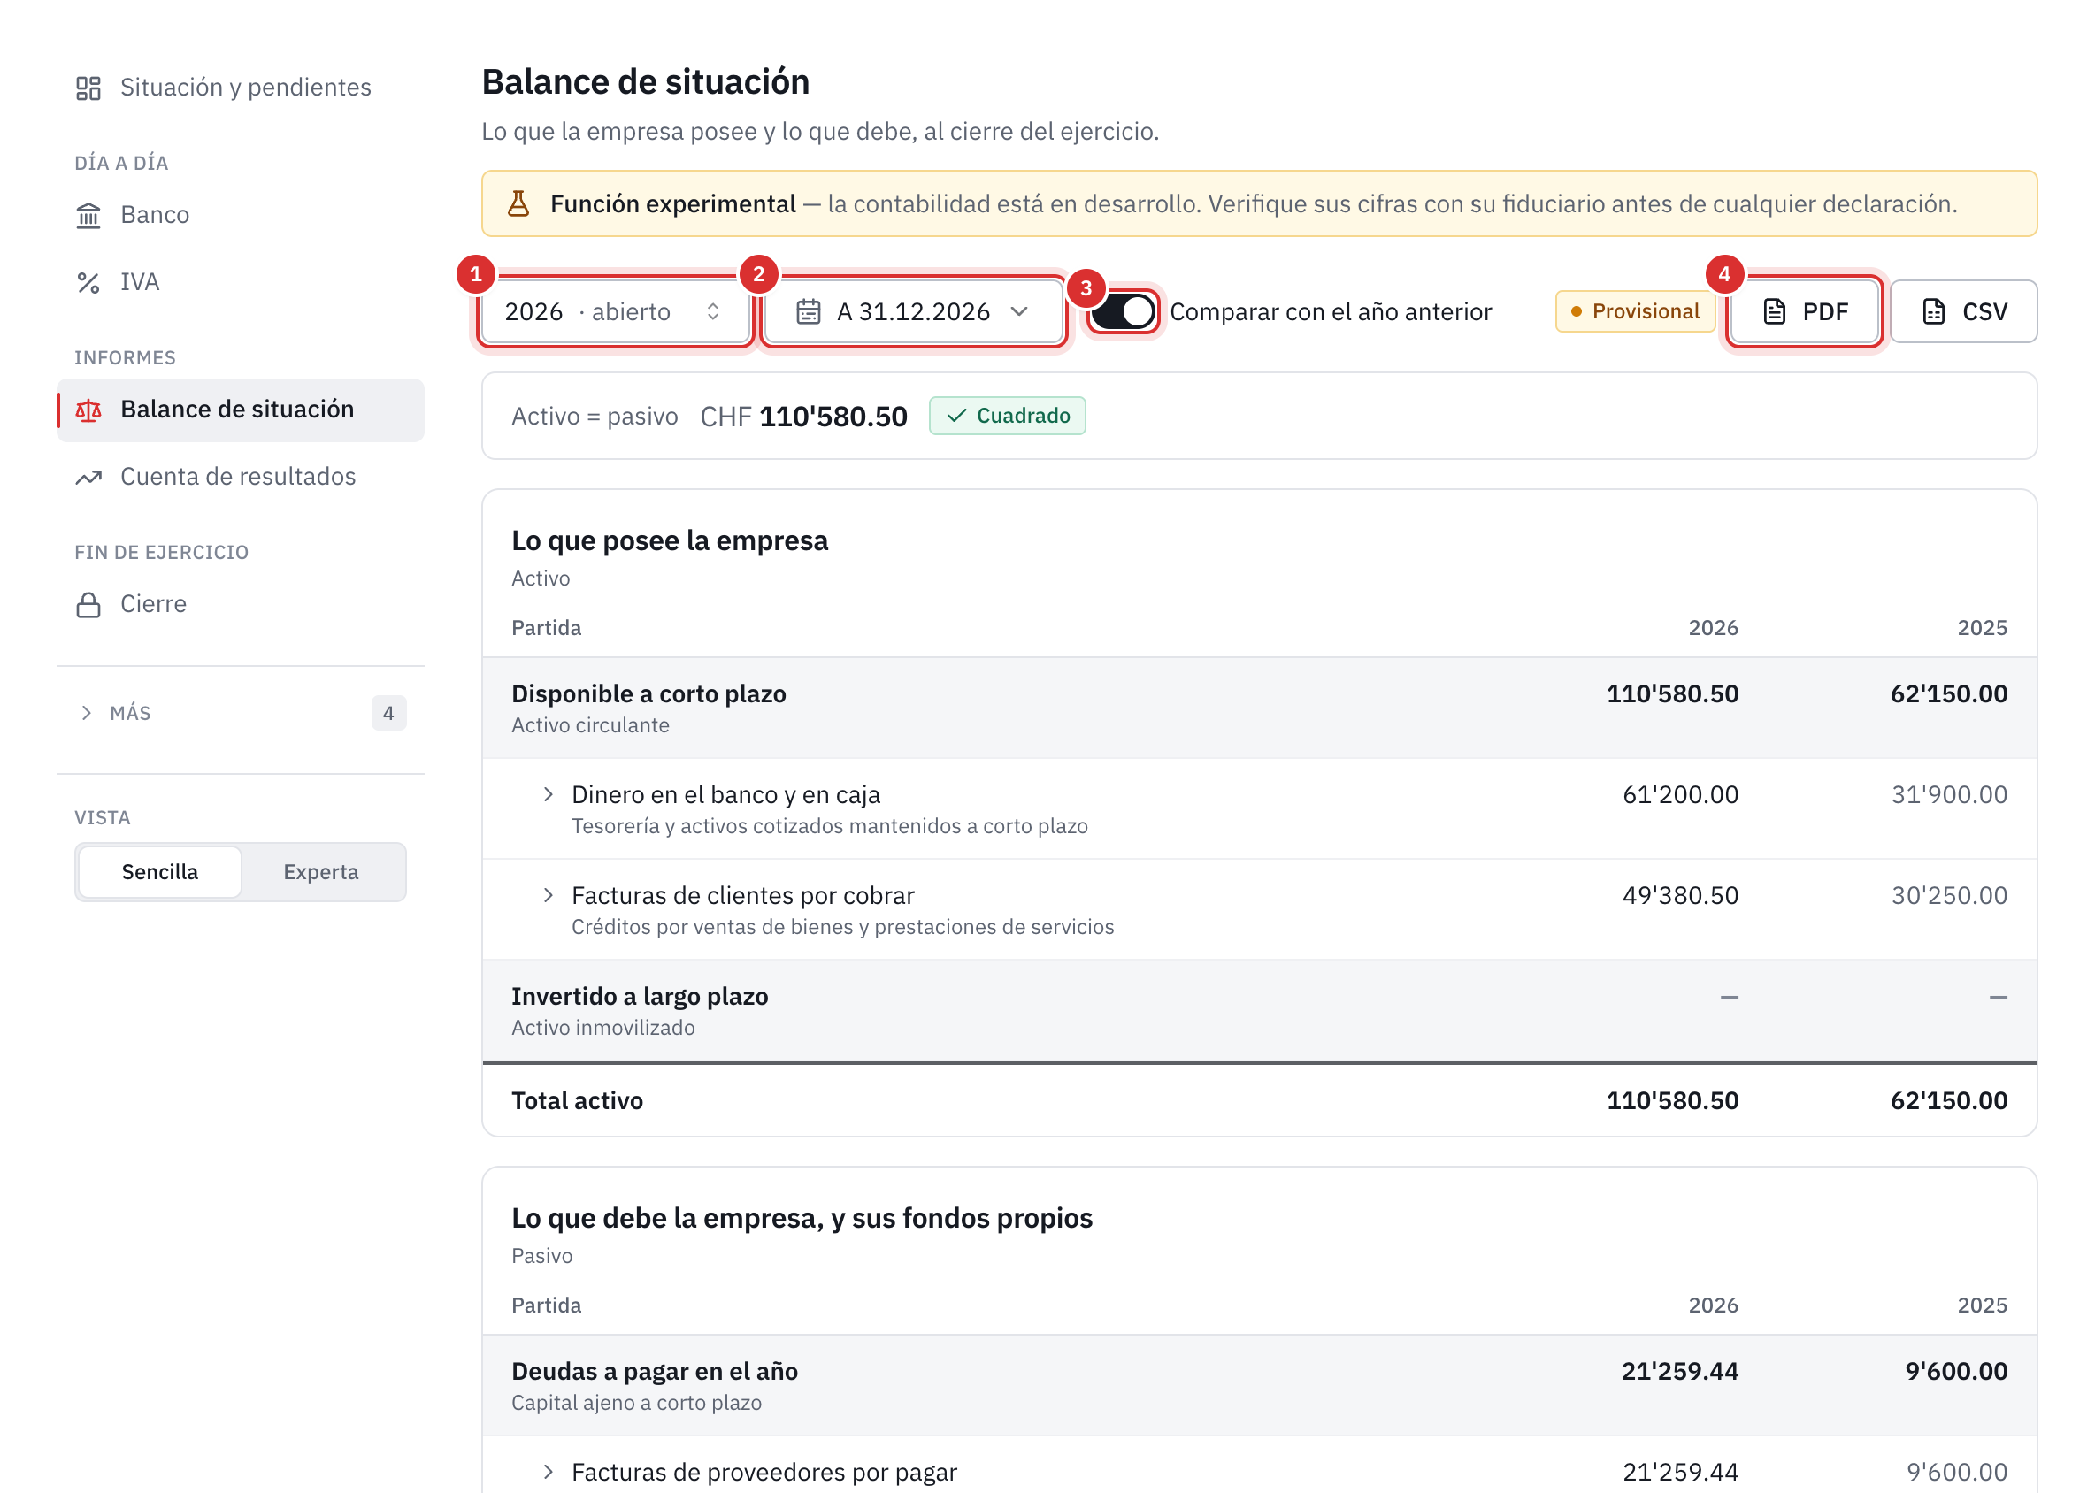The width and height of the screenshot is (2095, 1493).
Task: Click the CSV file icon
Action: pos(1934,311)
